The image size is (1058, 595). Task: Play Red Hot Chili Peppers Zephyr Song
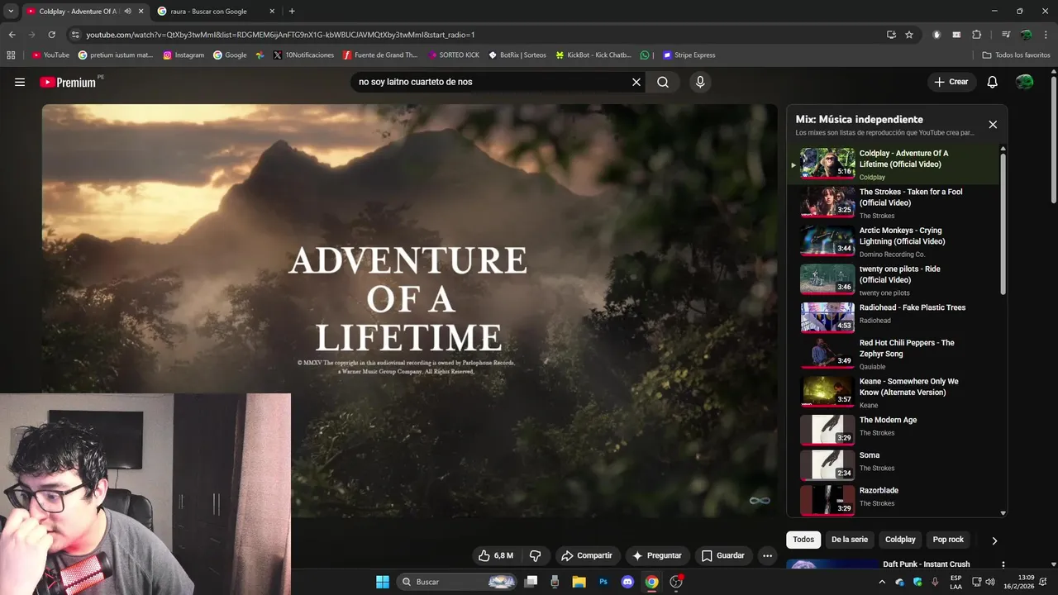point(895,353)
